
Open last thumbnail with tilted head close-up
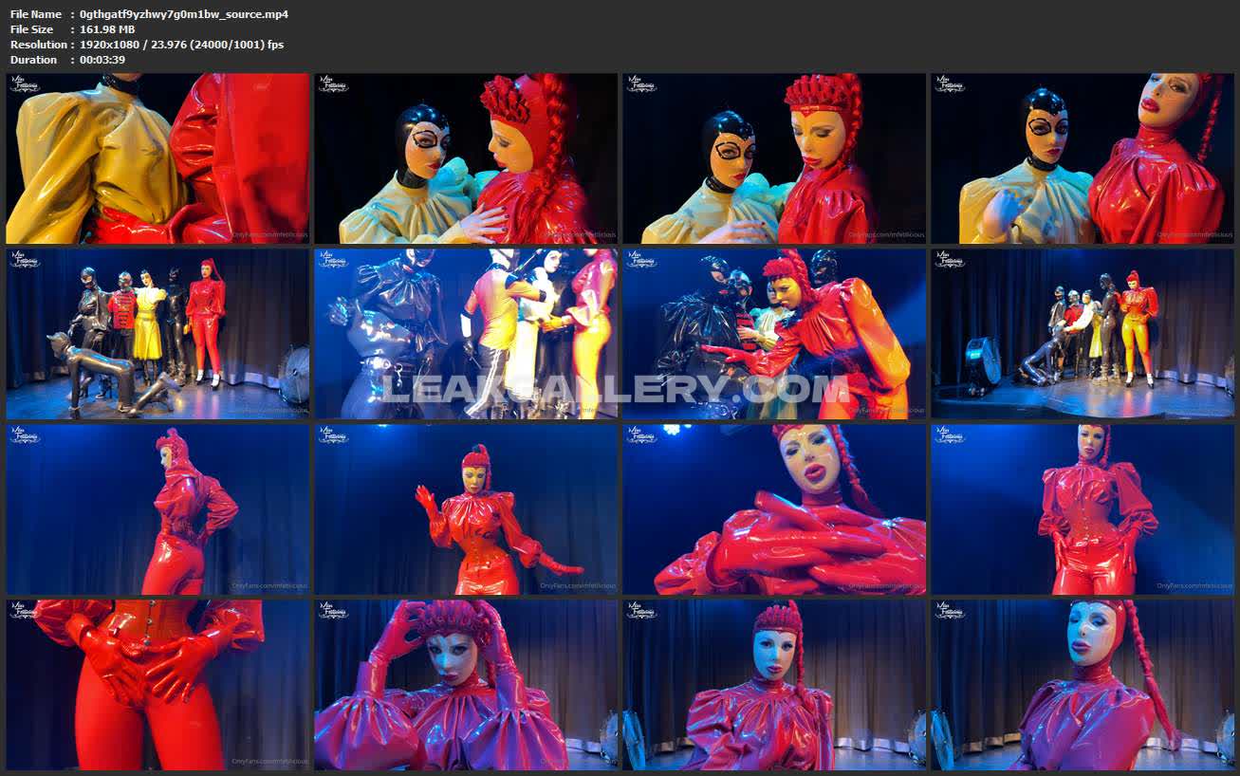coord(1082,684)
